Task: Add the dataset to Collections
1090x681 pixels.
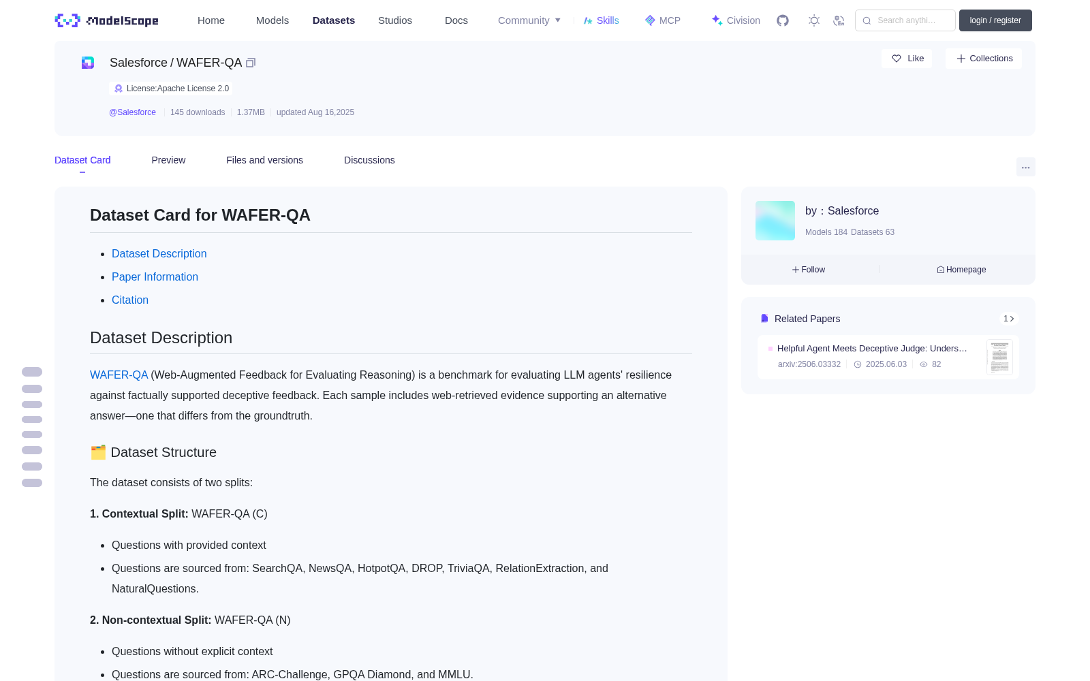Action: (984, 59)
